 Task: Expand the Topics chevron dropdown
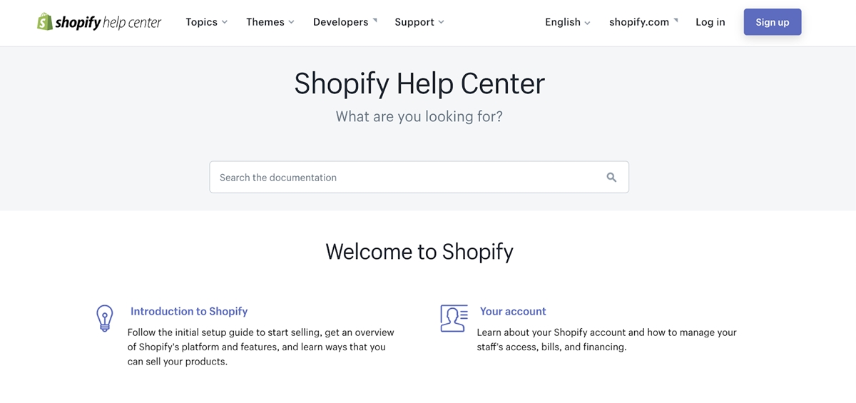225,22
